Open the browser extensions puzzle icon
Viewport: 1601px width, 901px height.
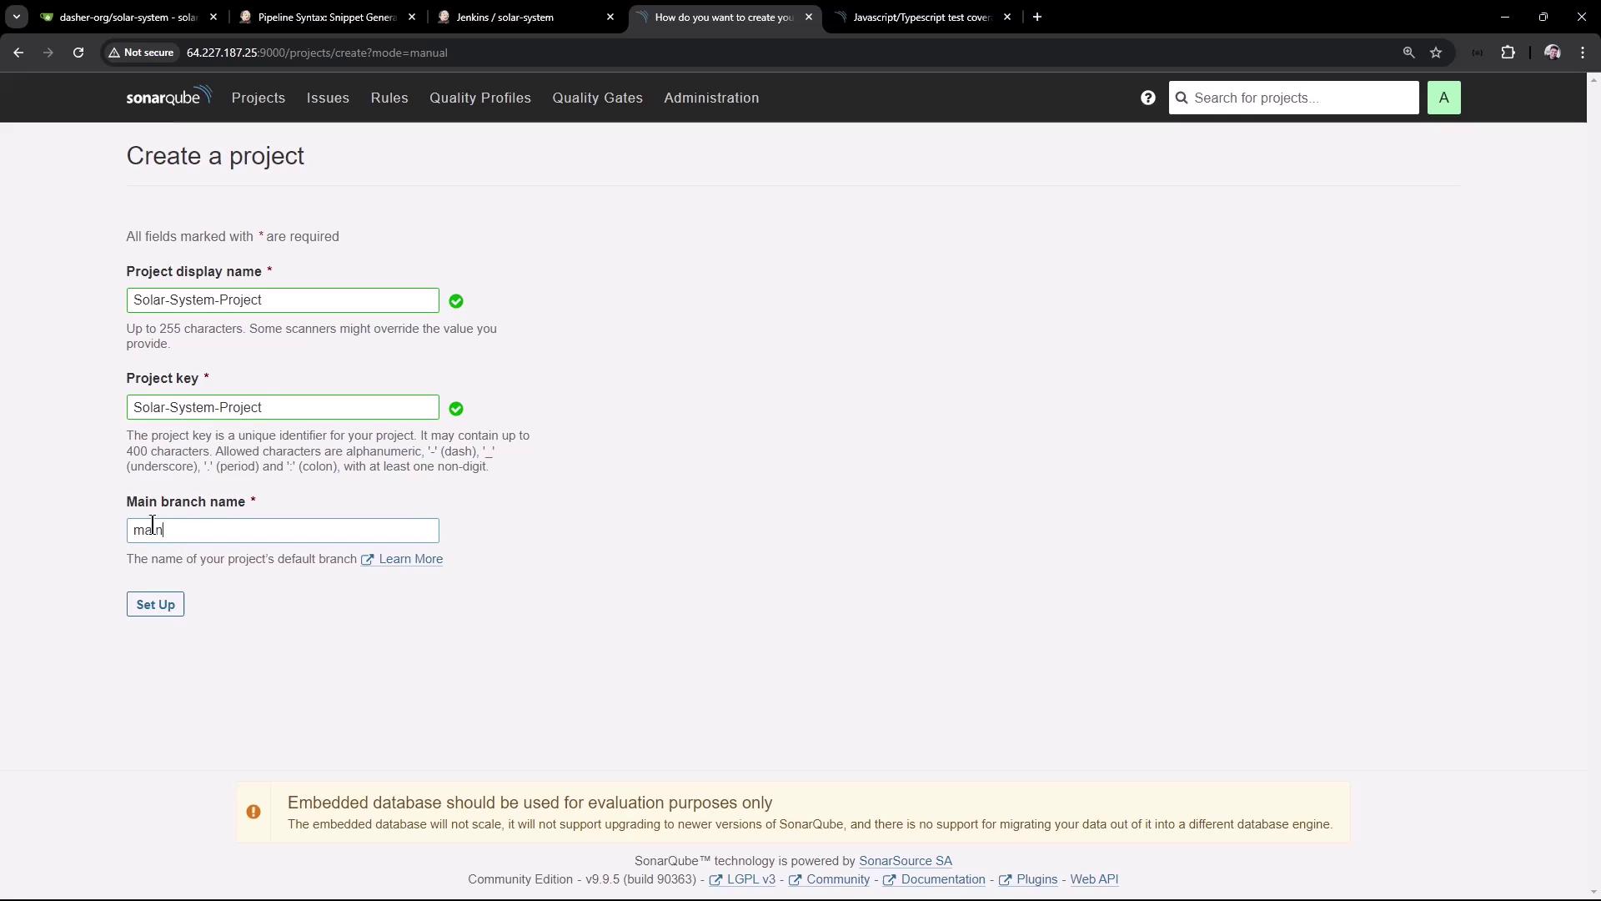point(1508,53)
